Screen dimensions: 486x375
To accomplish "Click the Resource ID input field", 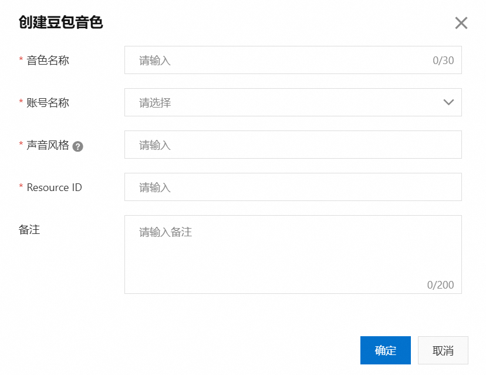I will tap(293, 187).
